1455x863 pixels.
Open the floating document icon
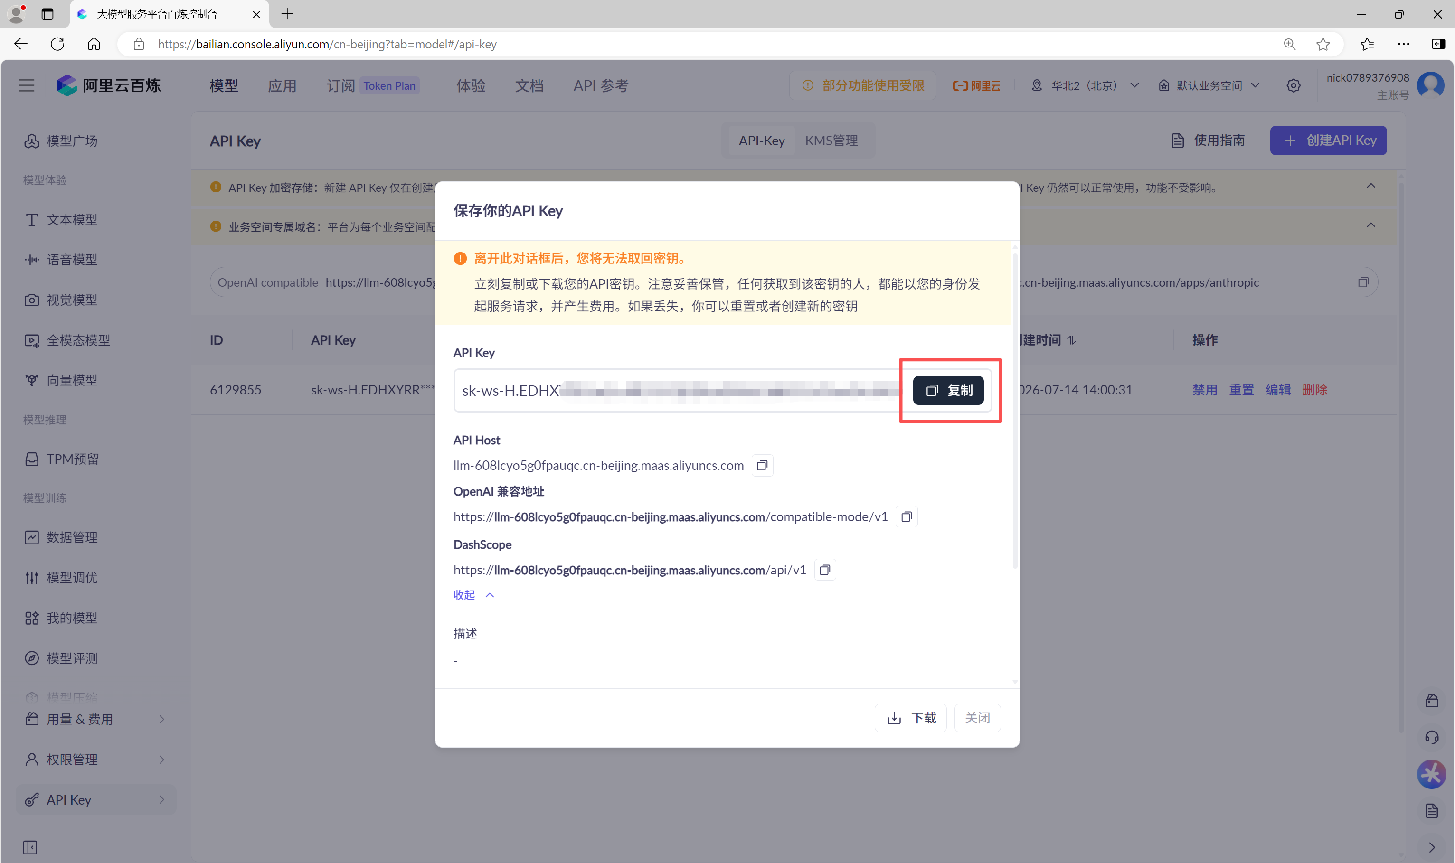click(x=1432, y=811)
